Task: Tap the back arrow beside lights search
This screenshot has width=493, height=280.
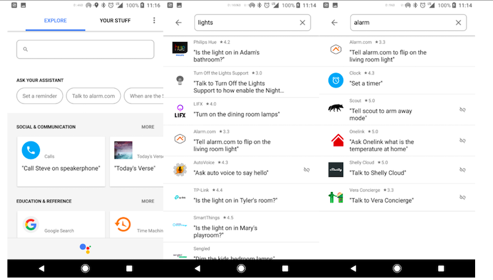Action: click(179, 23)
